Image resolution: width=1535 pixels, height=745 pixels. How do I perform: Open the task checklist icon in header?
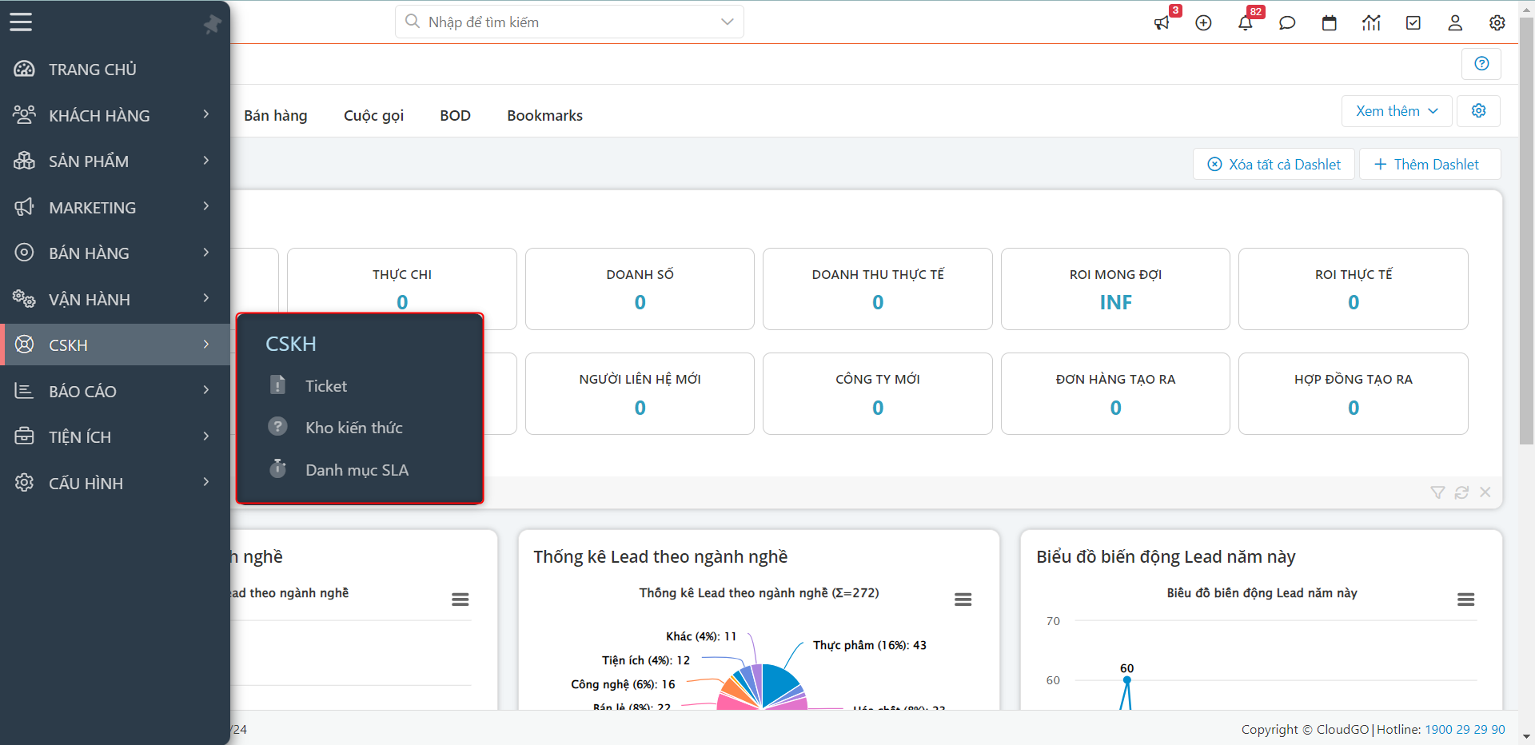point(1413,23)
